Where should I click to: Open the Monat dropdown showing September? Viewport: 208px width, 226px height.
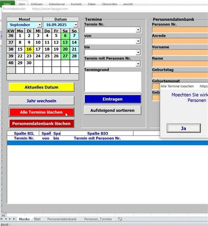click(x=40, y=25)
